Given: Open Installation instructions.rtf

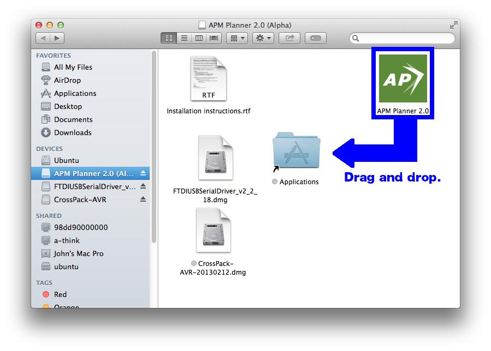Looking at the screenshot, I should tap(208, 79).
